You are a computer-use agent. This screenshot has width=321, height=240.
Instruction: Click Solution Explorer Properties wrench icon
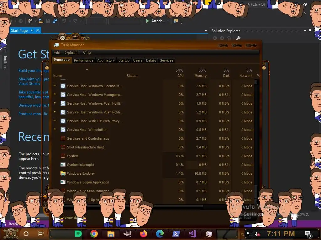238,38
